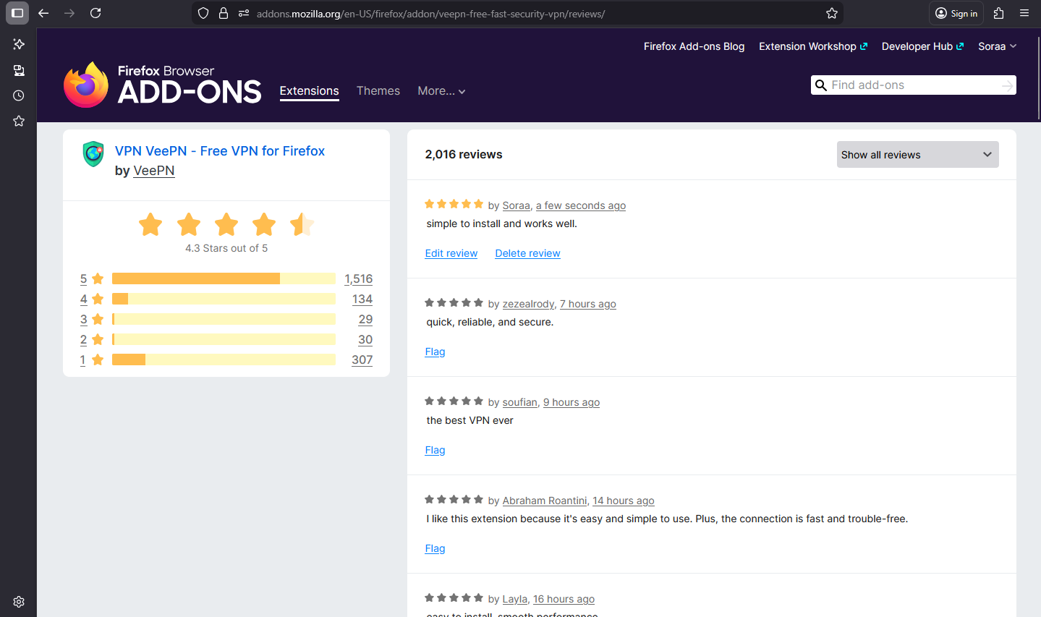1041x617 pixels.
Task: Filter by 4 star rating bar
Action: (224, 299)
